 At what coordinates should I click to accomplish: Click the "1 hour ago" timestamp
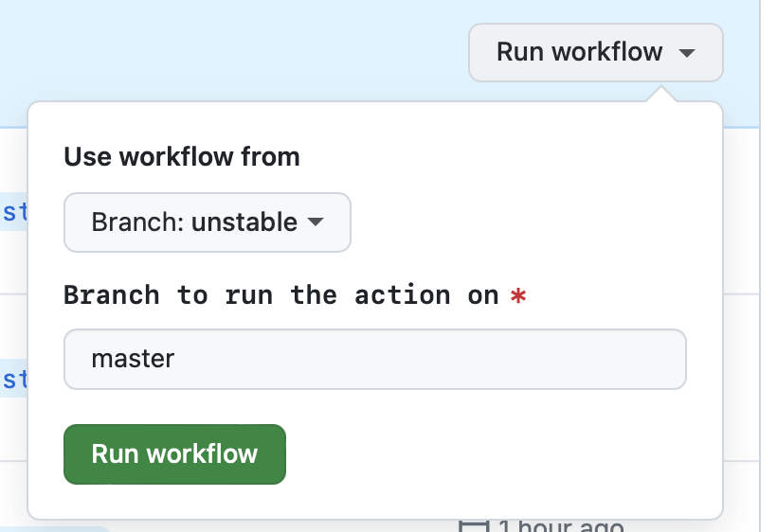(561, 525)
